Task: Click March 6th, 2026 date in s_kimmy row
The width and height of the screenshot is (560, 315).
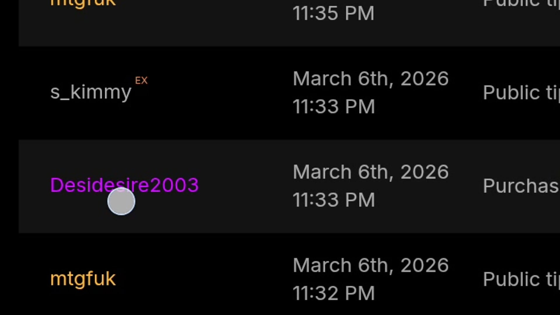Action: [x=370, y=79]
